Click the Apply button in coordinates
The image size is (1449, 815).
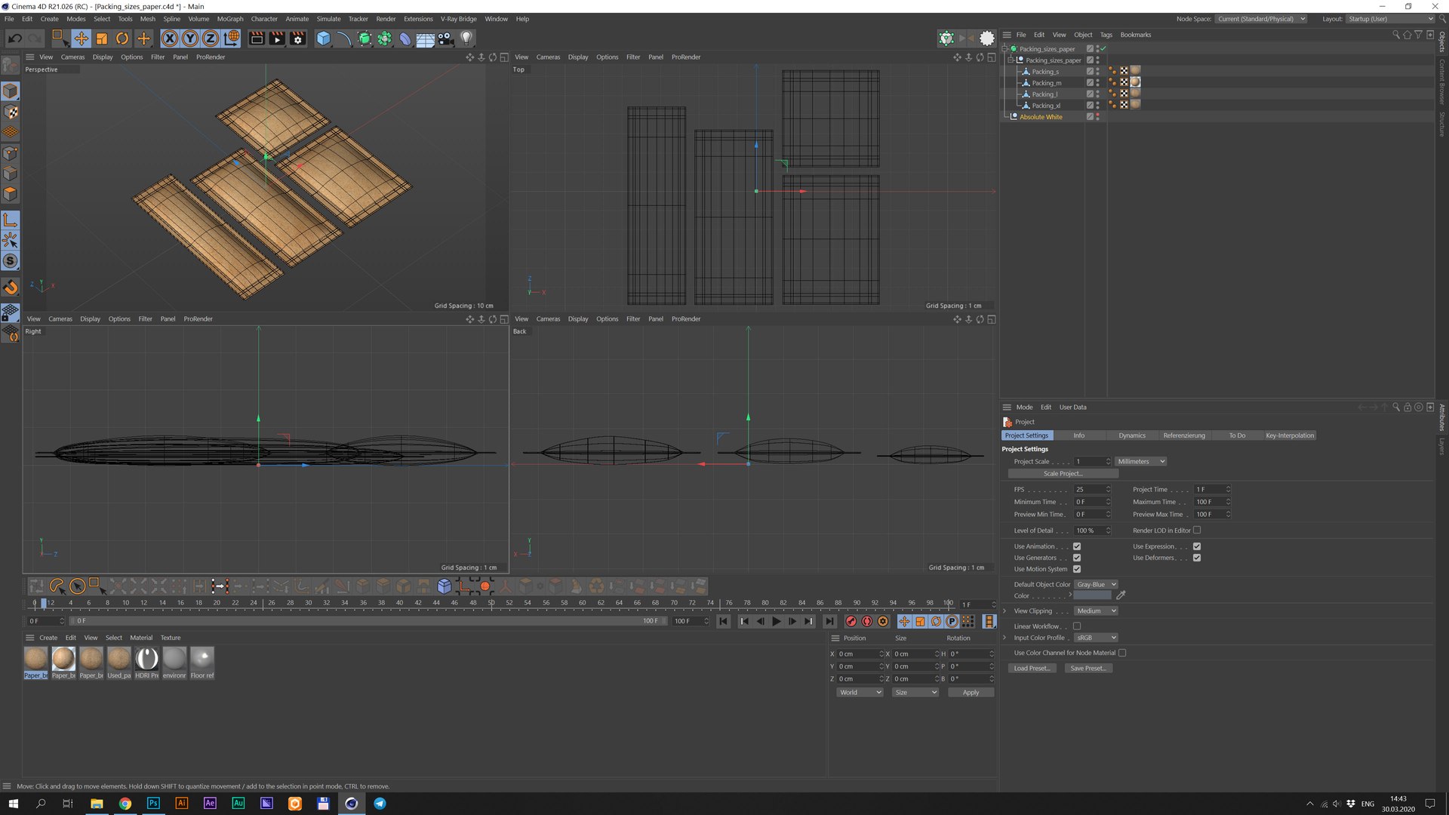pyautogui.click(x=971, y=692)
